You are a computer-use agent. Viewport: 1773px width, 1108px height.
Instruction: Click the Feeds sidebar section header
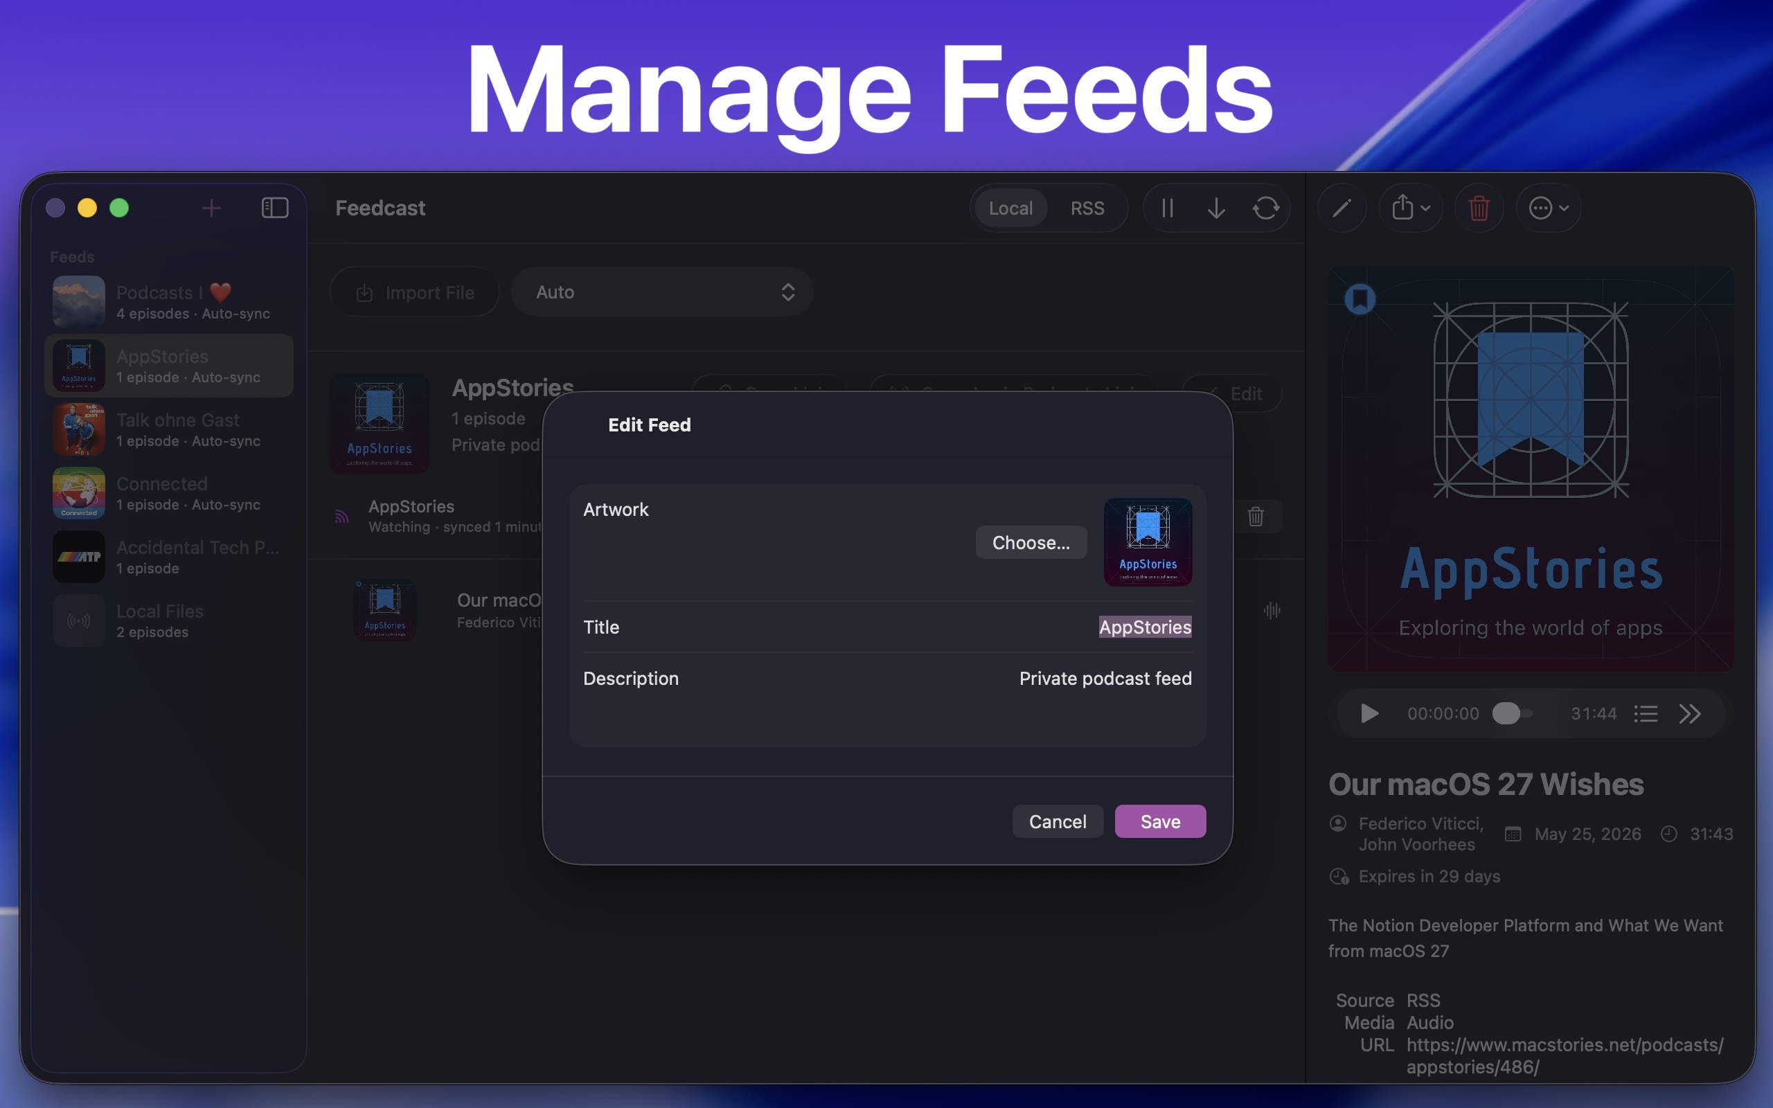(x=73, y=257)
